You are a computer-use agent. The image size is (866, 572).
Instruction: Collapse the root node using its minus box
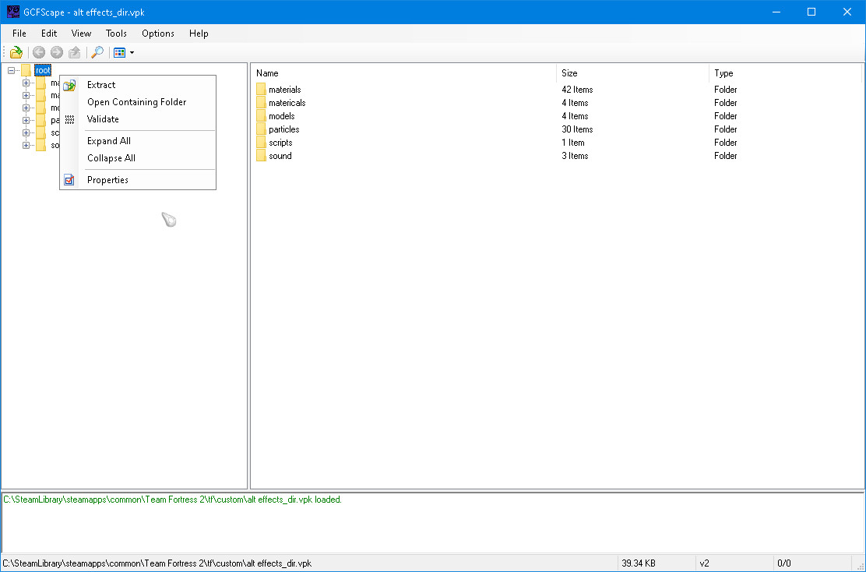point(11,69)
